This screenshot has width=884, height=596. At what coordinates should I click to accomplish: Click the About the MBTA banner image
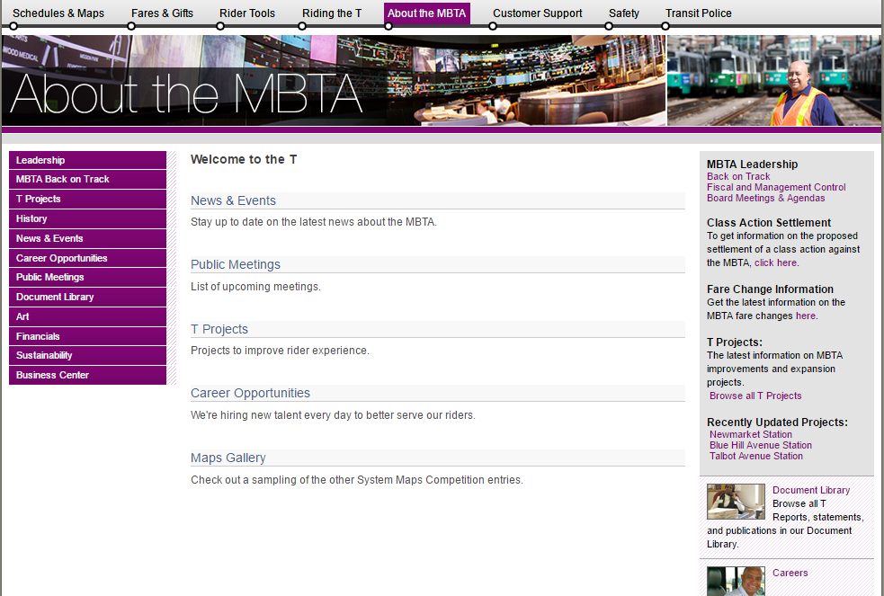coord(334,81)
